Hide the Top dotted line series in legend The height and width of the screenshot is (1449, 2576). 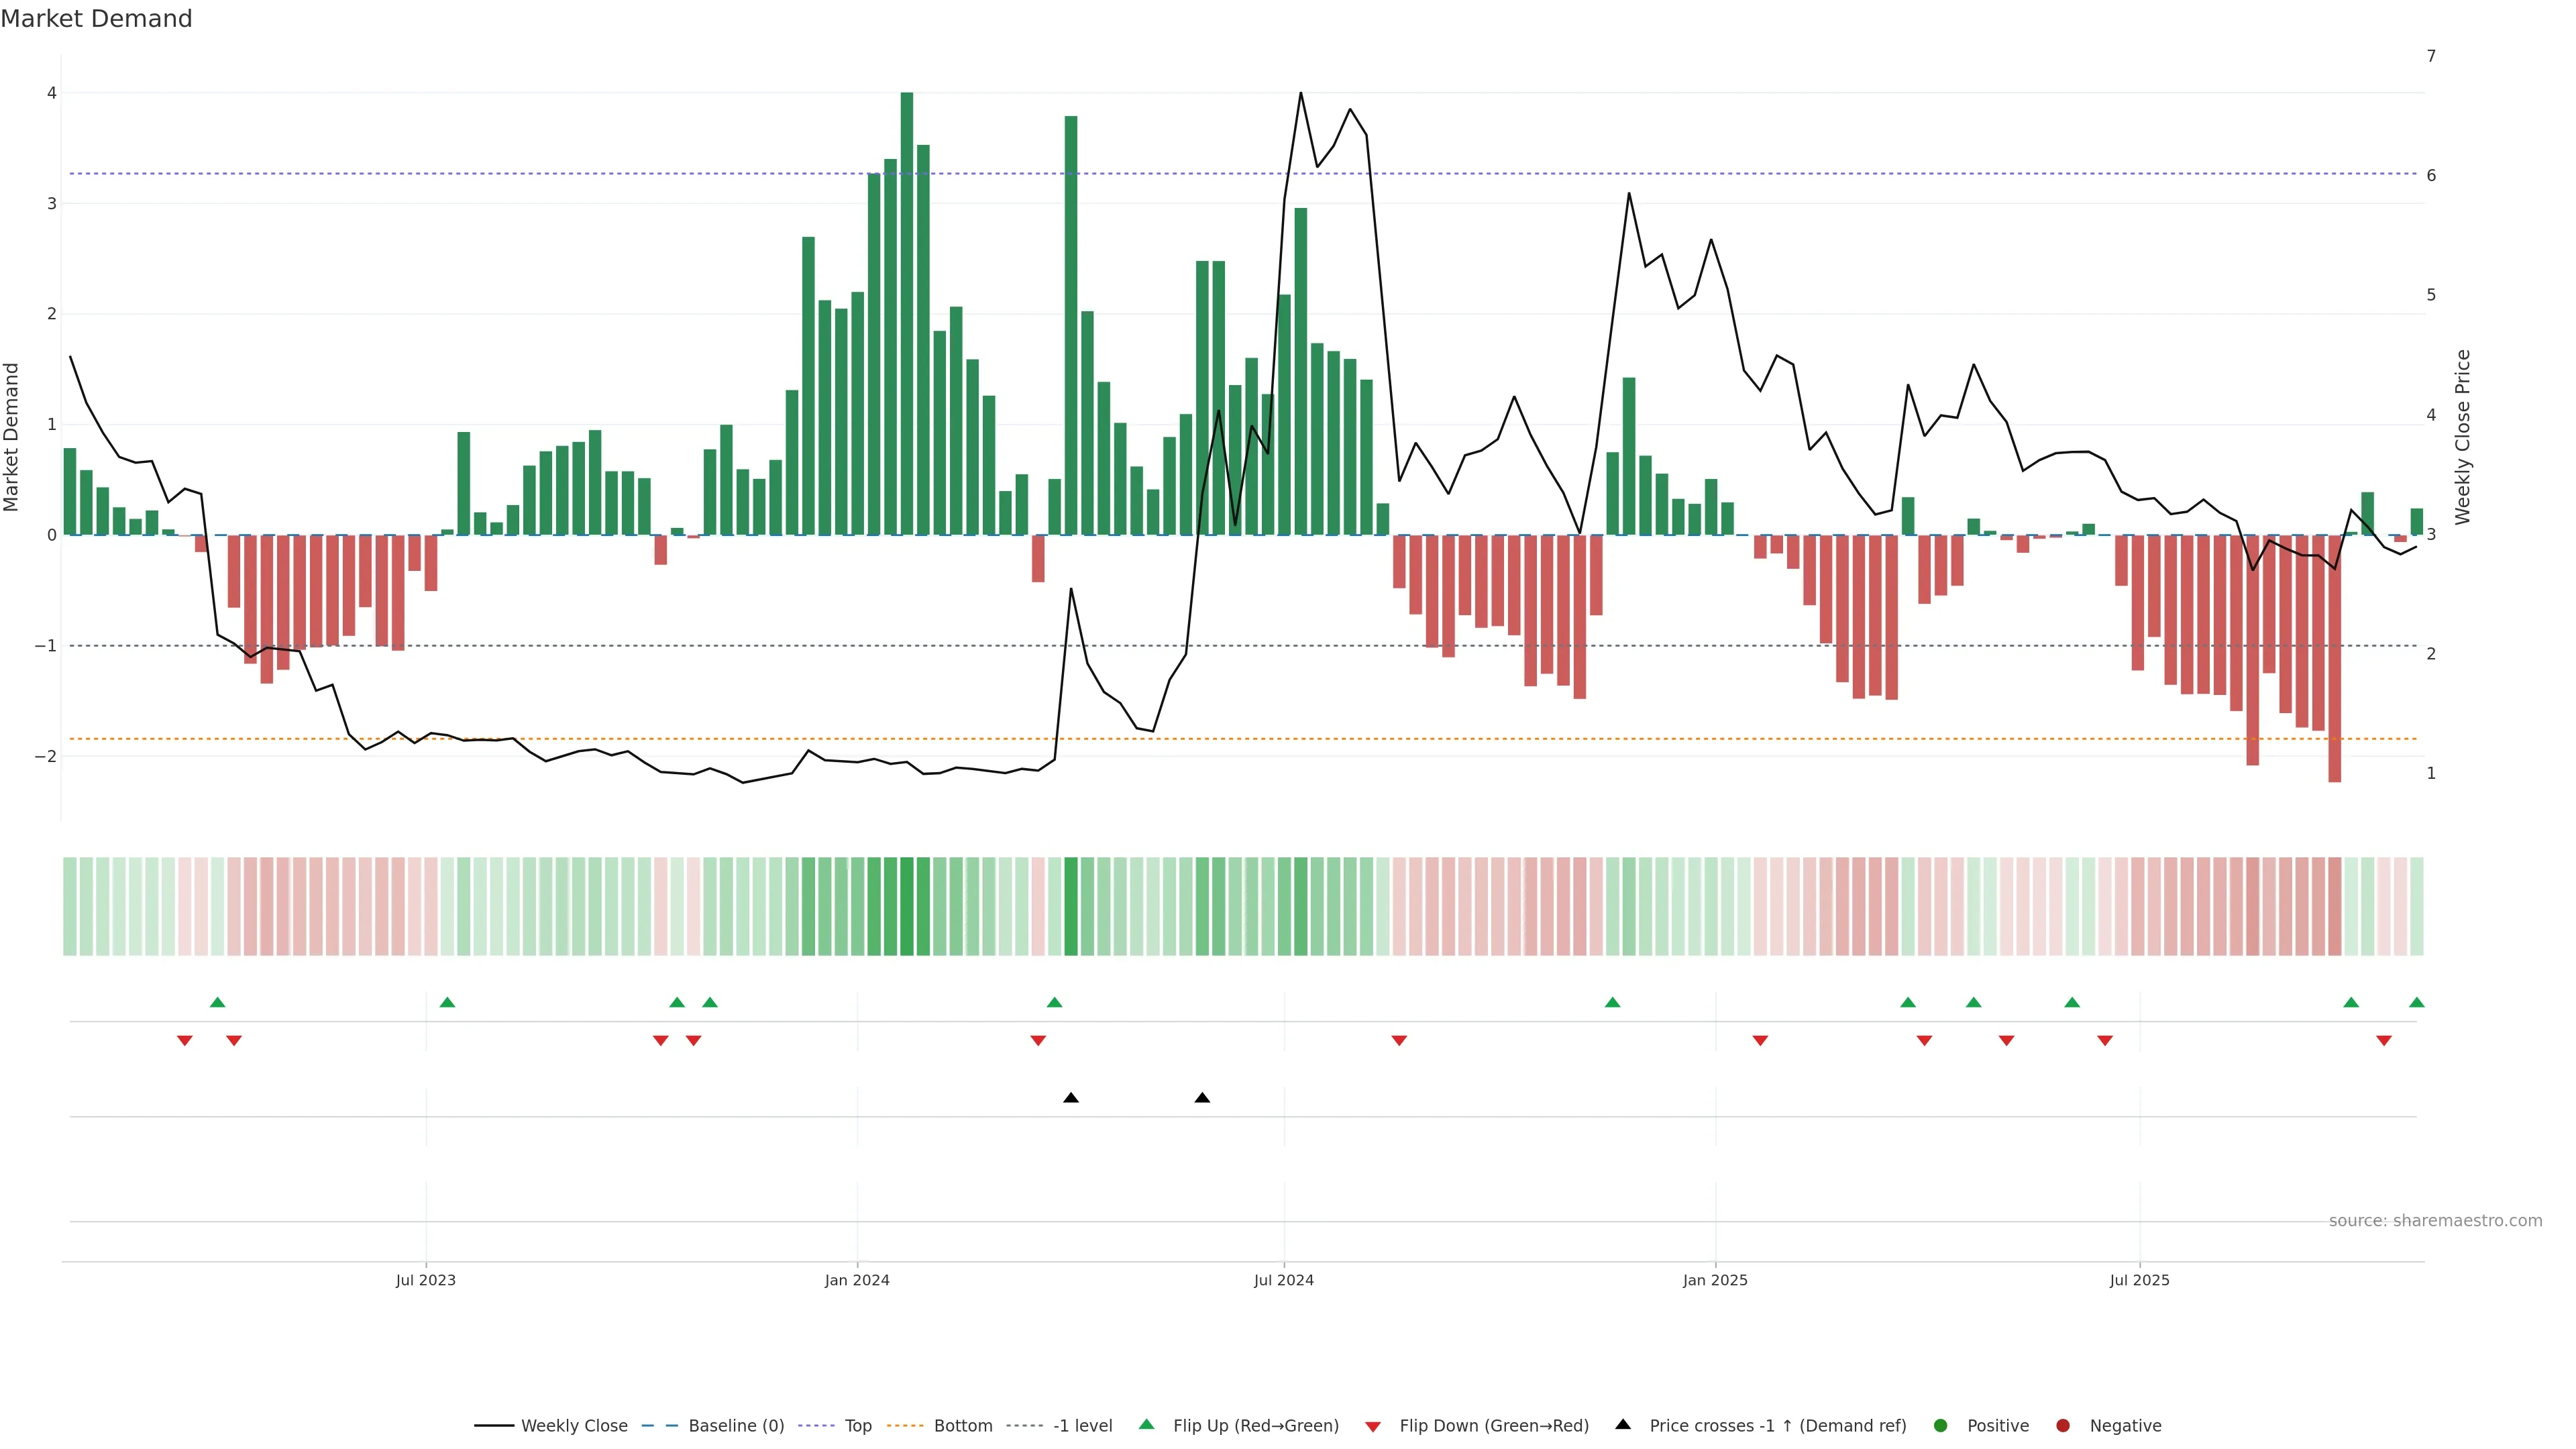(857, 1426)
